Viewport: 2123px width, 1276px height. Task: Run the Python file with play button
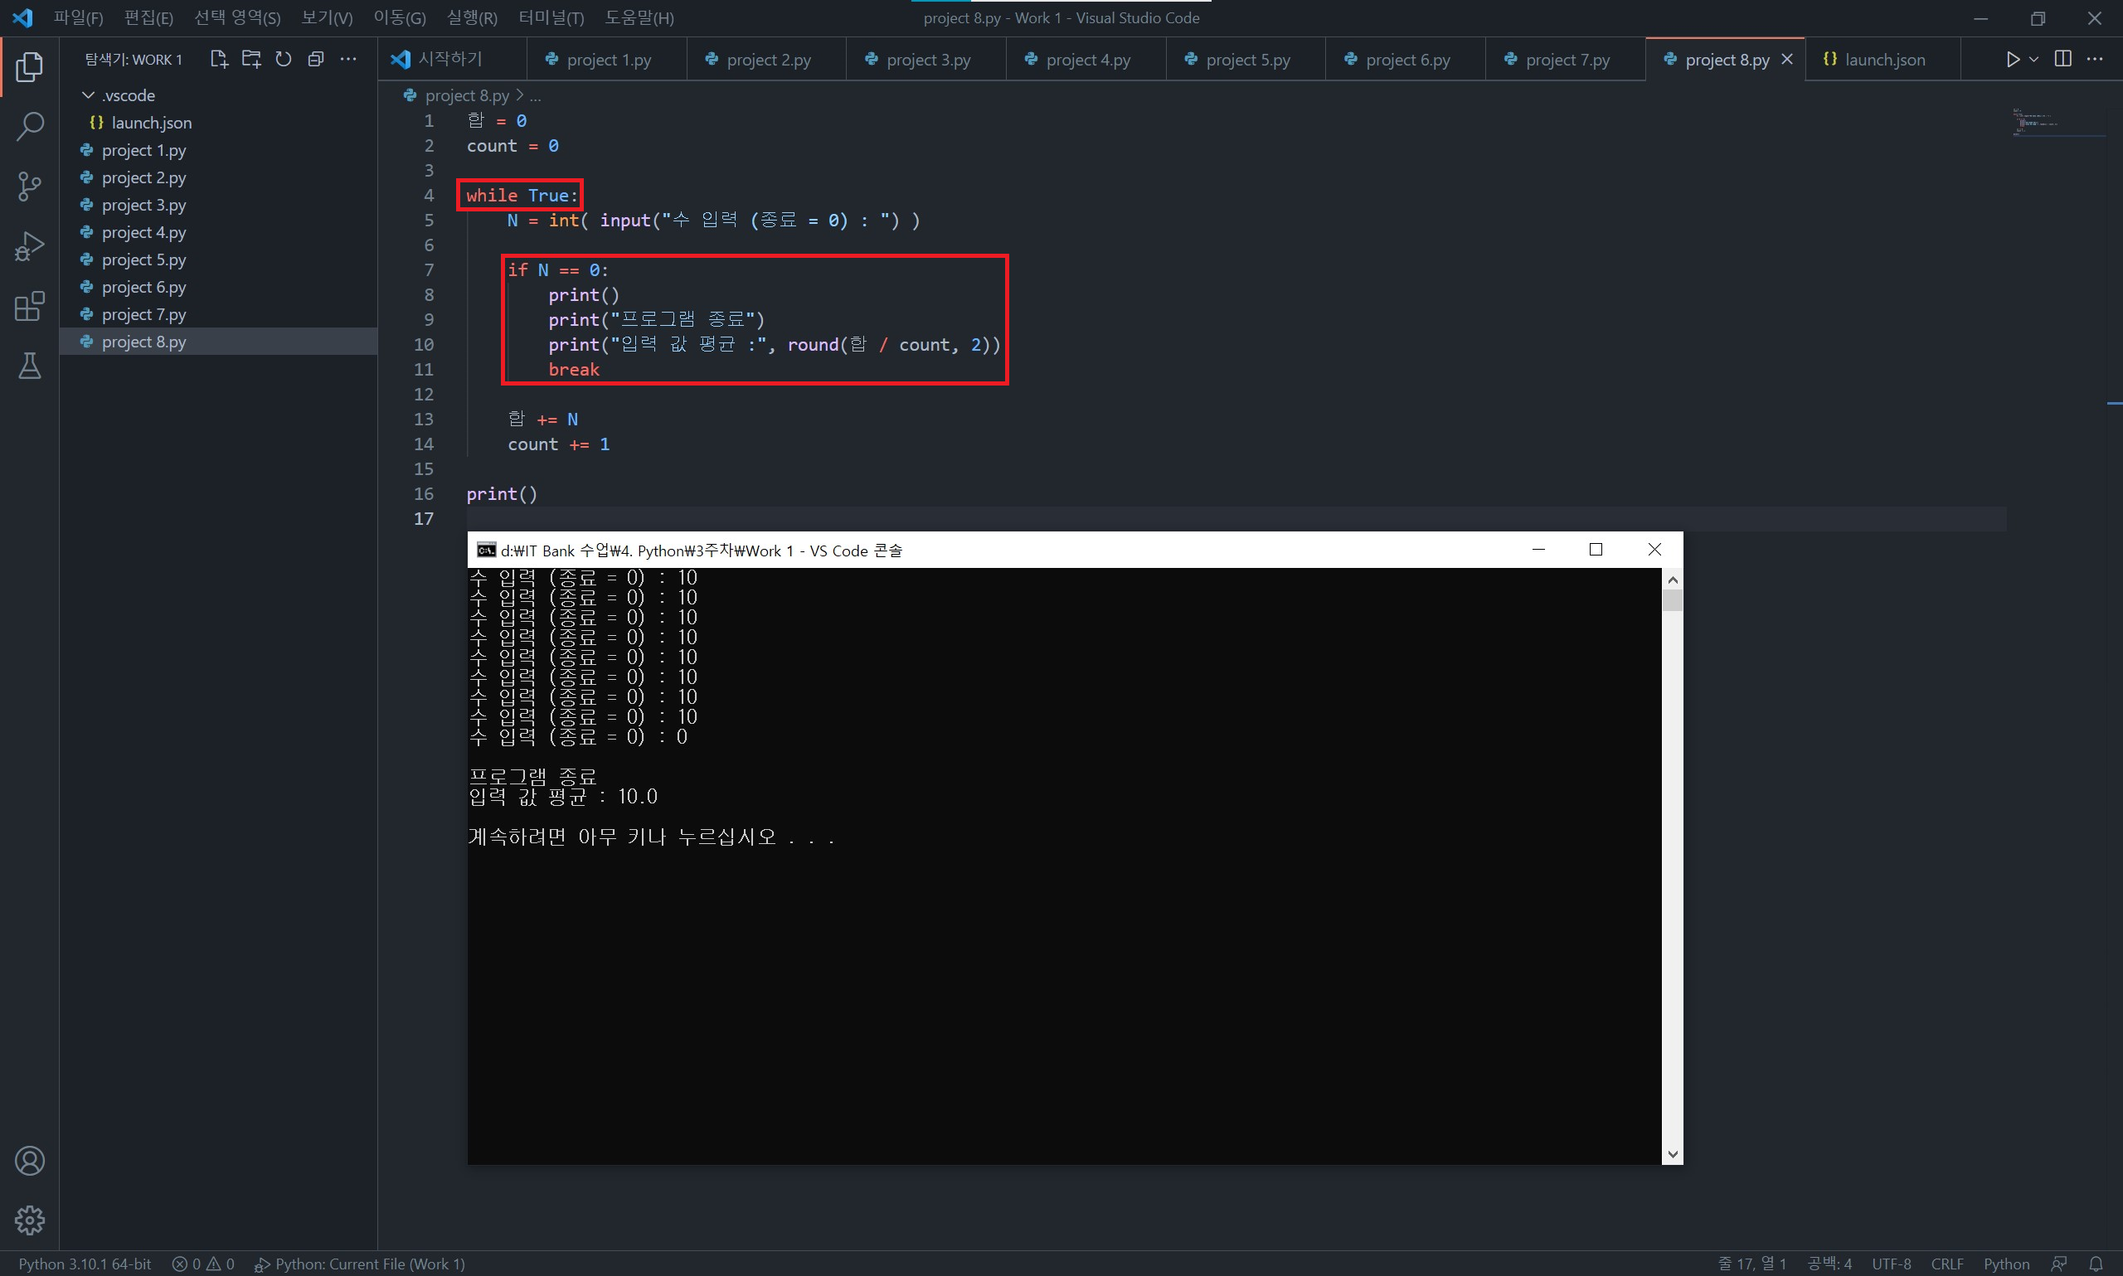coord(2012,59)
